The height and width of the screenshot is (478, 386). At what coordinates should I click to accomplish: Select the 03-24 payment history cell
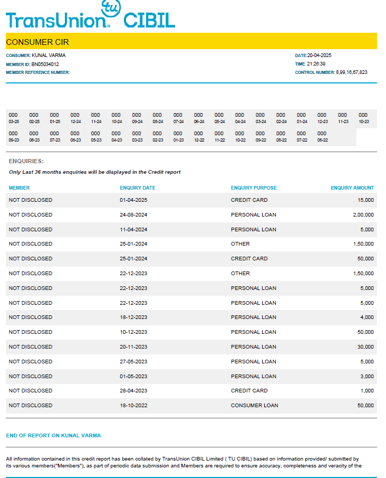click(260, 118)
